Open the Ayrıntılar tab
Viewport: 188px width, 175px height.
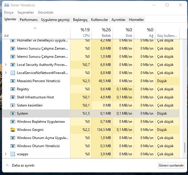coord(118,20)
